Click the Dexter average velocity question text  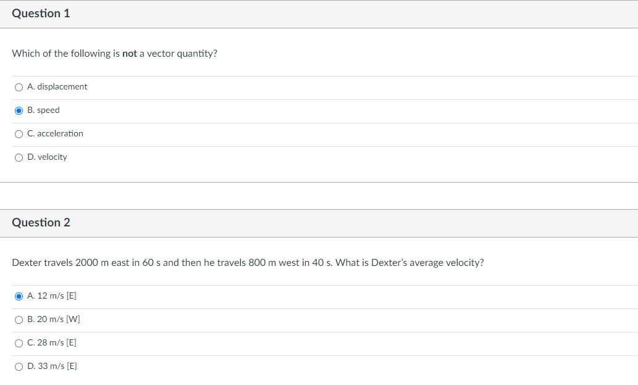[248, 263]
